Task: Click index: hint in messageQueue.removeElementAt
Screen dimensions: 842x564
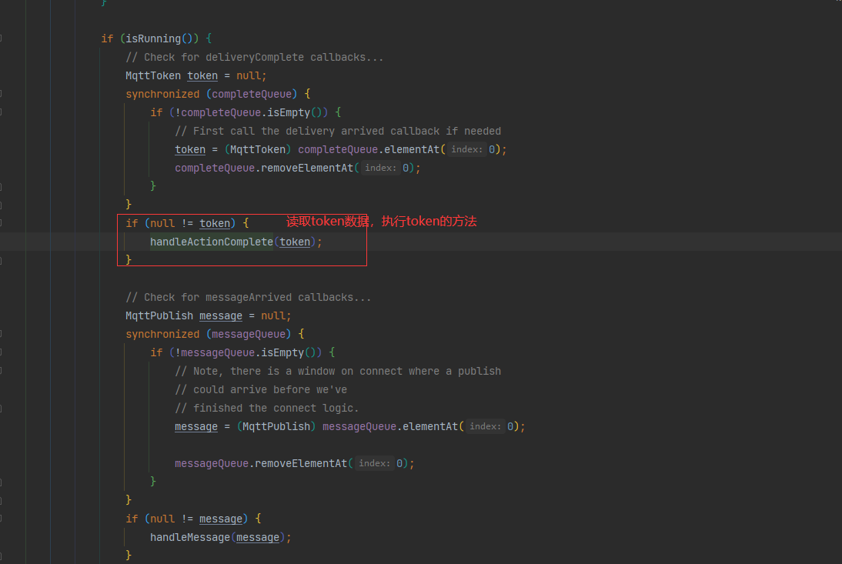Action: (374, 463)
